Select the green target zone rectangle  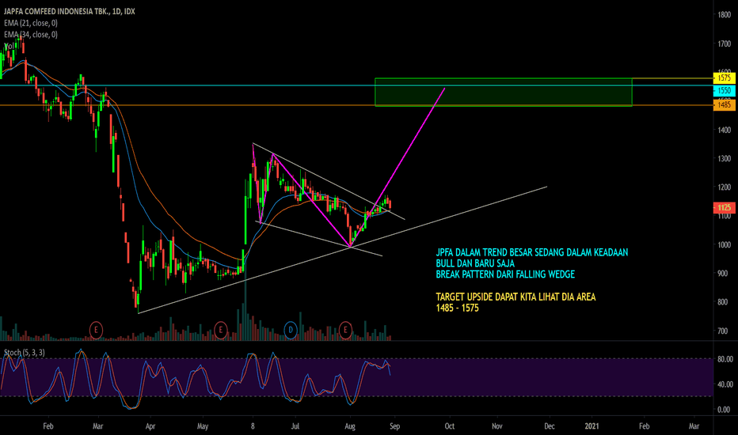503,93
